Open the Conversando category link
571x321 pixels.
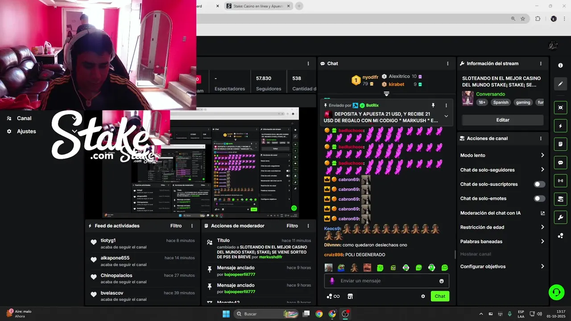490,94
